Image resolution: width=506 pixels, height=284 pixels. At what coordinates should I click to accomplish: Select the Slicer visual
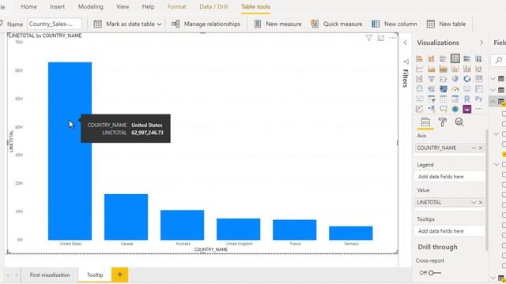coord(432,99)
